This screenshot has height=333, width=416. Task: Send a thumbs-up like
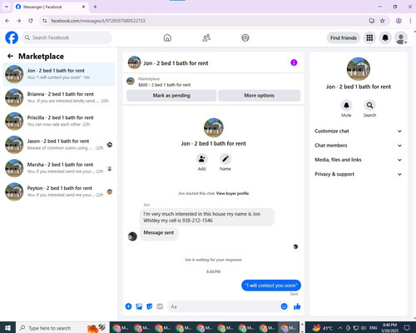297,306
